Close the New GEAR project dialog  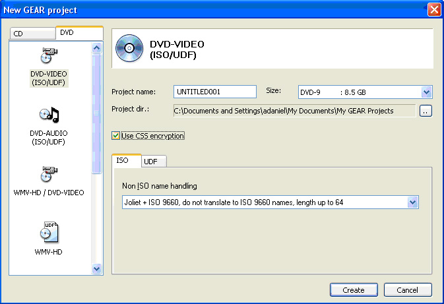pyautogui.click(x=433, y=10)
